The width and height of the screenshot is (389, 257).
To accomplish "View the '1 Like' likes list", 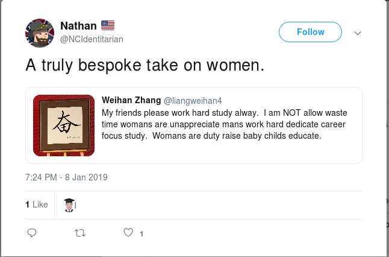I will pyautogui.click(x=37, y=205).
